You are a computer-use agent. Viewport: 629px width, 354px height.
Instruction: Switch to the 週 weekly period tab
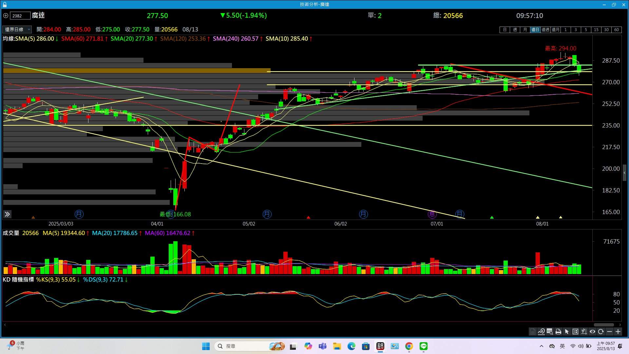[x=515, y=30]
